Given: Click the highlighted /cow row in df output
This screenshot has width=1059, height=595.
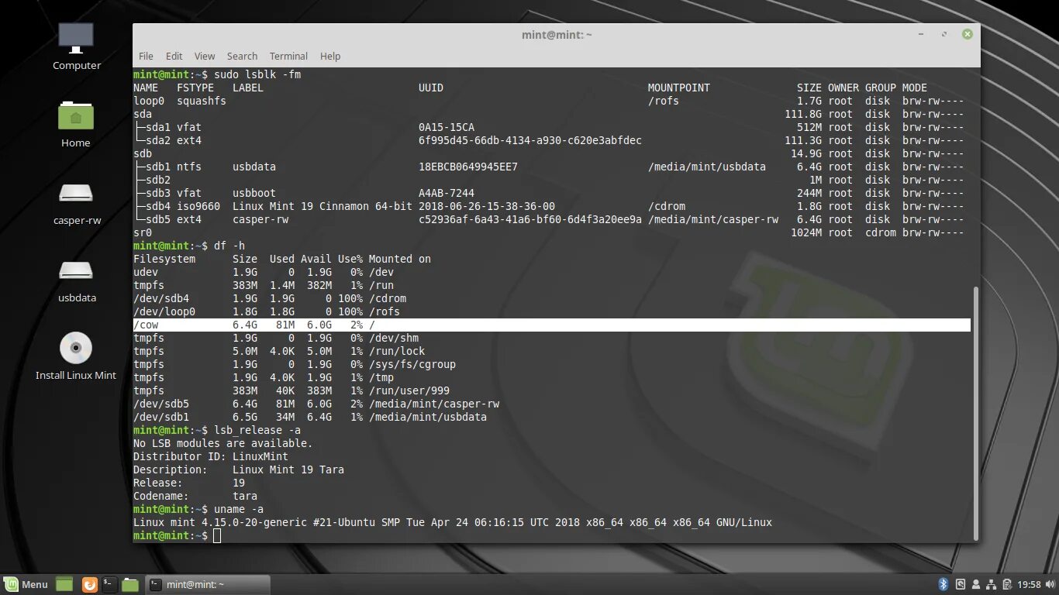Looking at the screenshot, I should (x=552, y=325).
